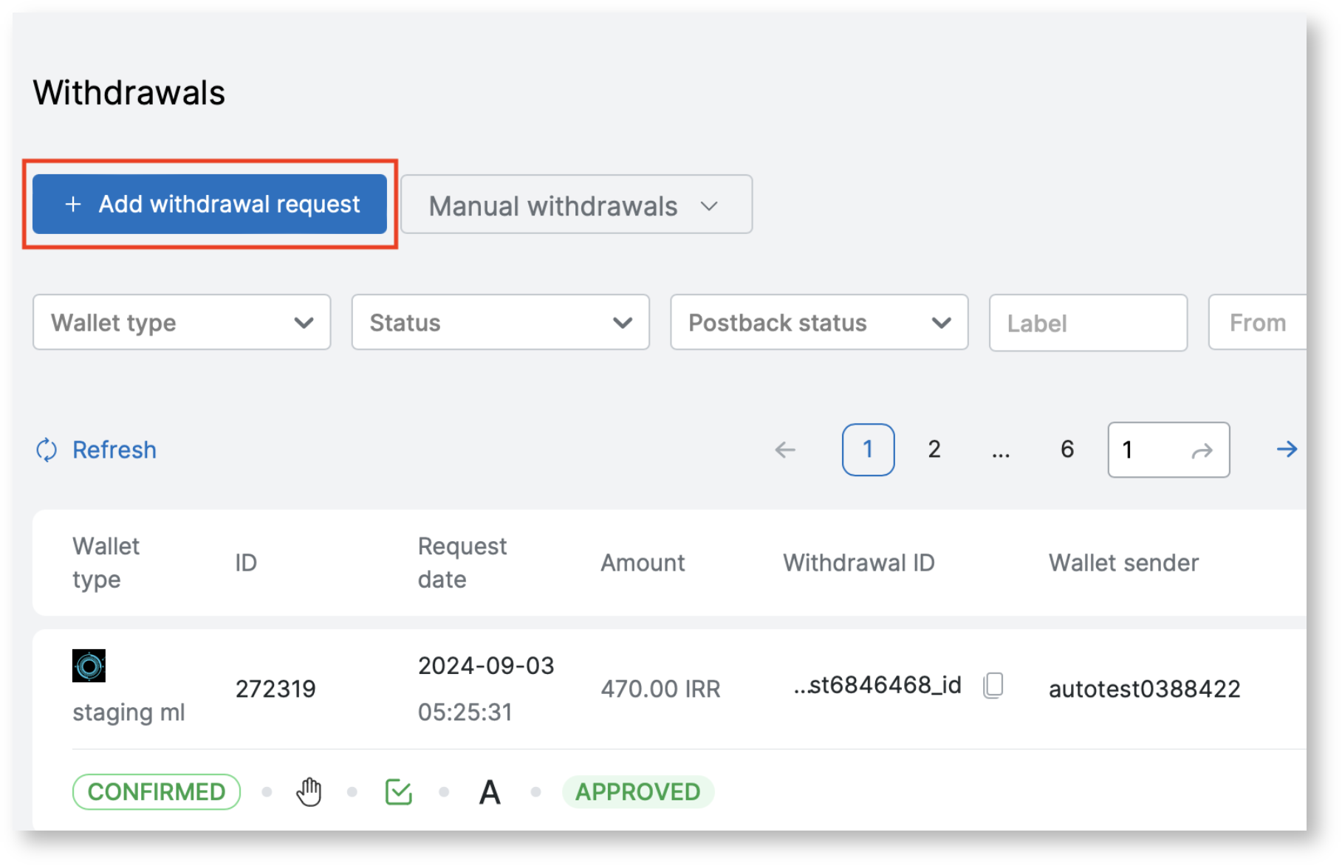1342x866 pixels.
Task: Open the Wallet type filter dropdown
Action: coord(182,323)
